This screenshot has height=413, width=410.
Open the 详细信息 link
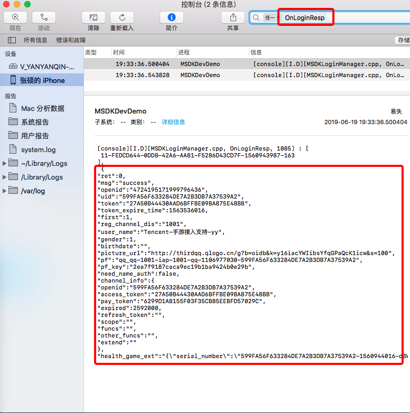tap(173, 122)
